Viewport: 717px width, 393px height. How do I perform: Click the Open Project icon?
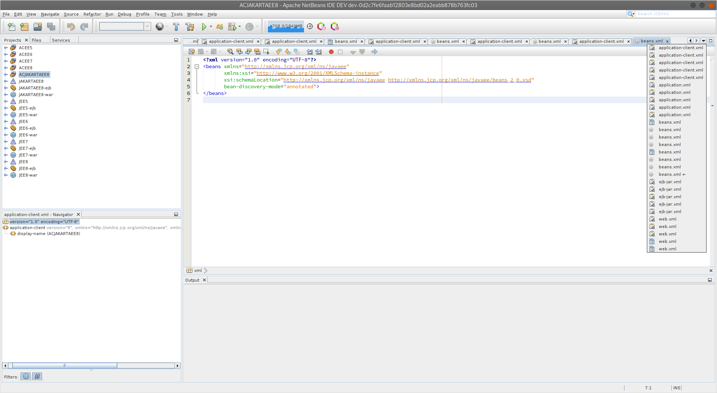pyautogui.click(x=38, y=26)
